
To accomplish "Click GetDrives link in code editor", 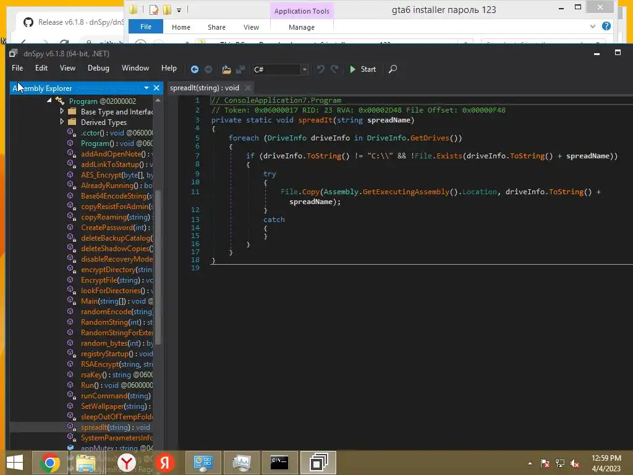I will click(430, 138).
